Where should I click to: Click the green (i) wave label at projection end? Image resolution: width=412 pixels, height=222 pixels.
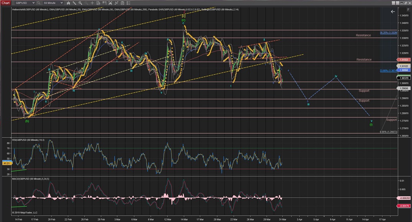371,125
